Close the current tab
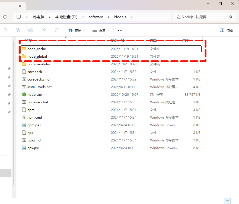The width and height of the screenshot is (239, 204). pos(20,6)
